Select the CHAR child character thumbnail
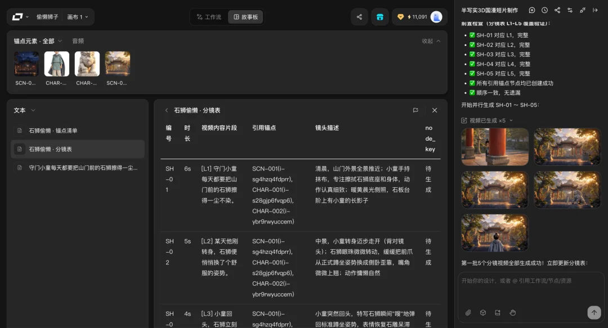The image size is (608, 328). 57,64
